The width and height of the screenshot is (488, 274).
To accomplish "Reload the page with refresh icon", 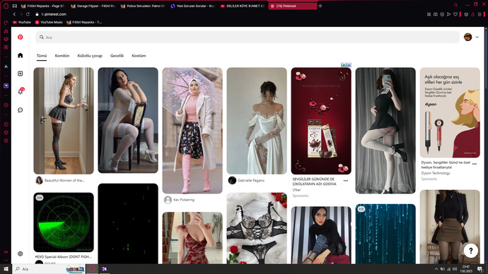I will (28, 14).
